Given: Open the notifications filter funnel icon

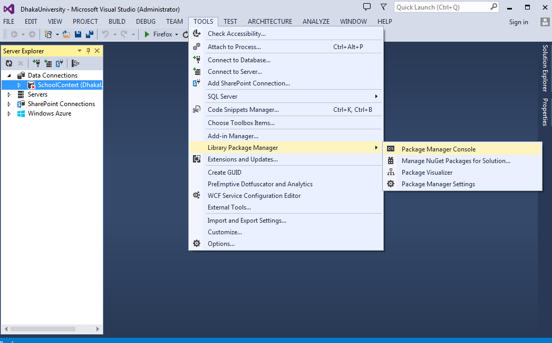Looking at the screenshot, I should 383,7.
